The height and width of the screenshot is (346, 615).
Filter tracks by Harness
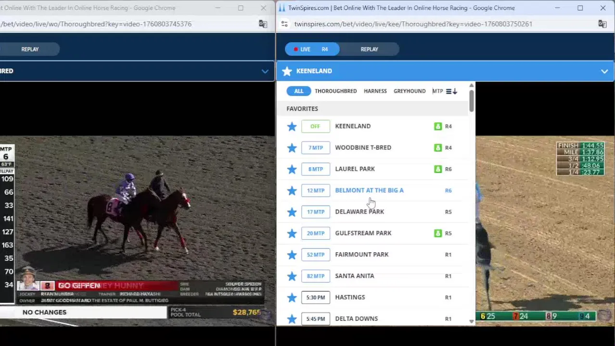(375, 91)
